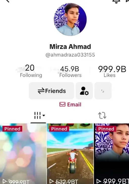The height and width of the screenshot is (184, 129).
Task: Click the two-arrows icon inside Friends button
Action: 41,91
